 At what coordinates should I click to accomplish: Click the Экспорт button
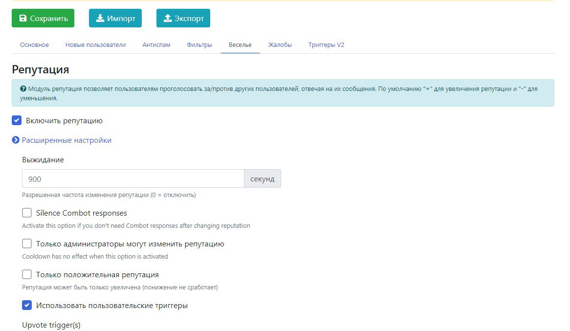pos(183,18)
